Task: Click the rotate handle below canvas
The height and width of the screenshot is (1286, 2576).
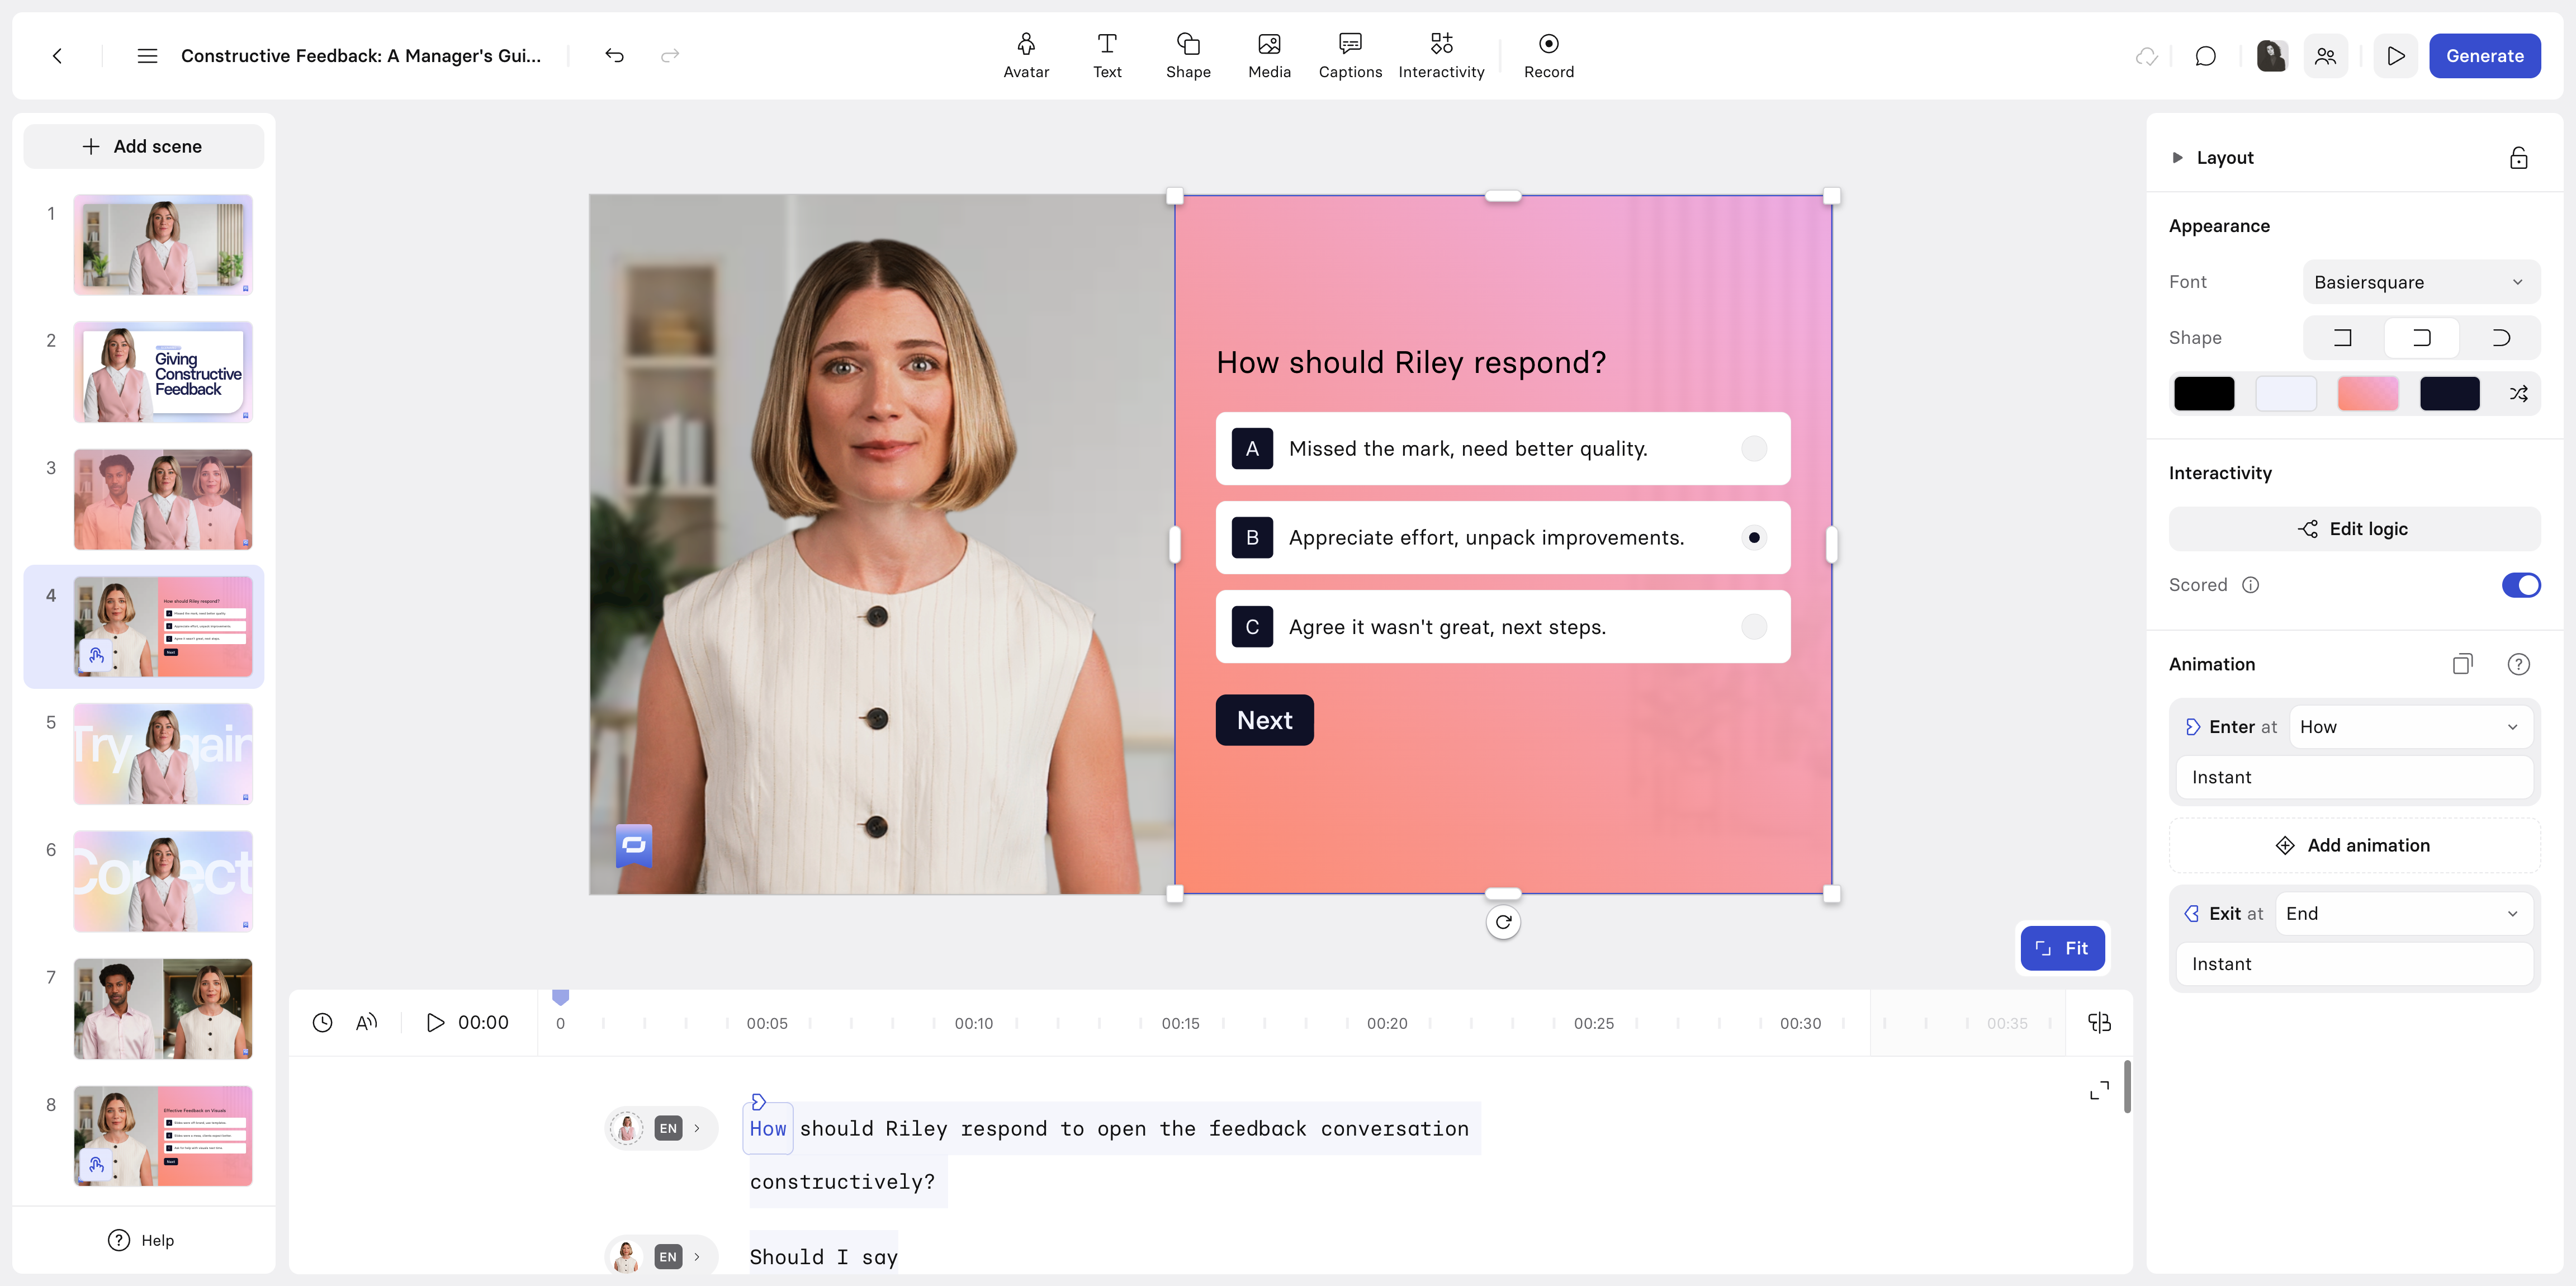Action: coord(1503,921)
